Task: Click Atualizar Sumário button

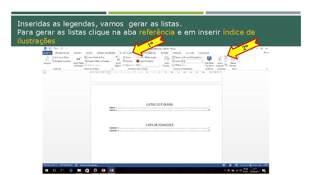Action: tap(61, 61)
